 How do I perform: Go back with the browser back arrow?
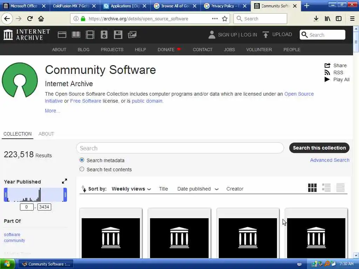[7, 19]
